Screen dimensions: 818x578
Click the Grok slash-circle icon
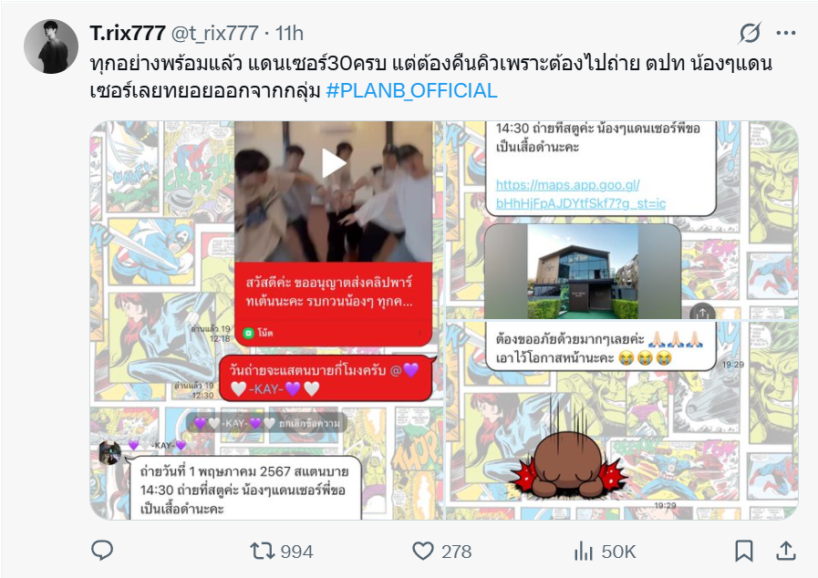750,33
